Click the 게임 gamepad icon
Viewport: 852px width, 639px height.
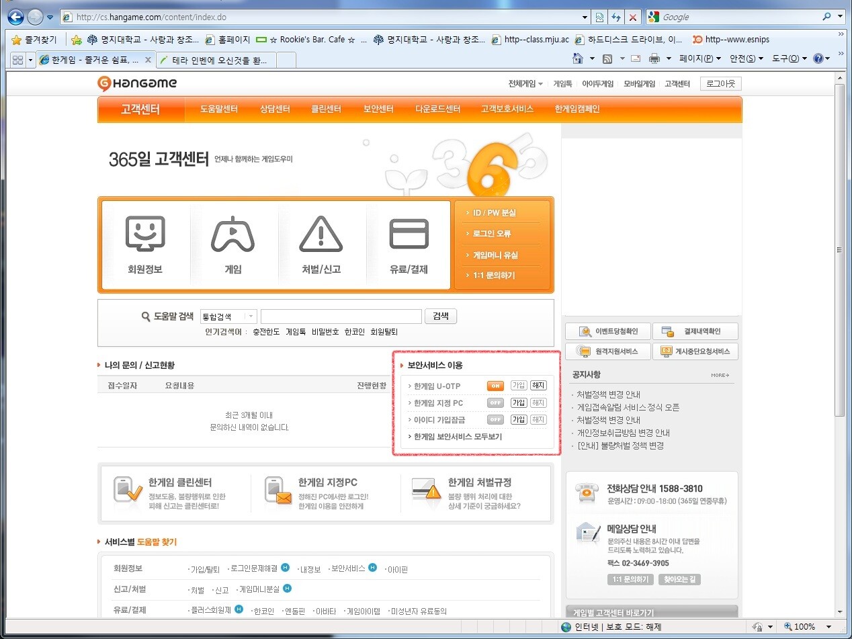(x=232, y=235)
